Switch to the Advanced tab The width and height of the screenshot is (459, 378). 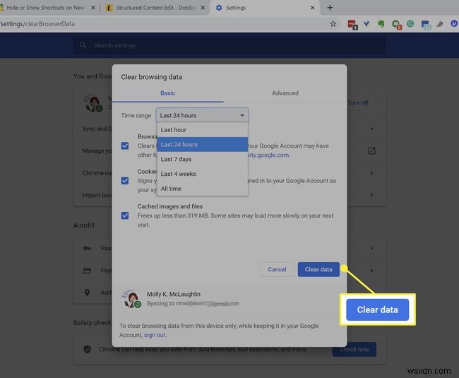point(285,93)
